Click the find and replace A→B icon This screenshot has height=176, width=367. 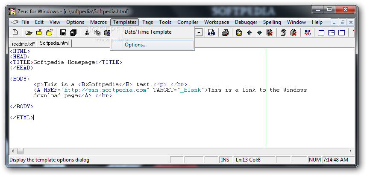(x=211, y=32)
